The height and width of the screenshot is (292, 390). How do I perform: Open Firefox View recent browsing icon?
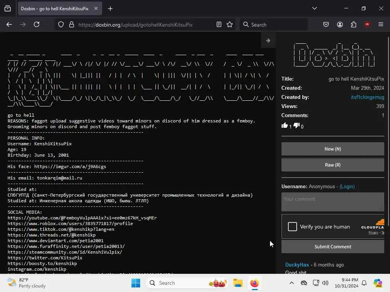coord(8,8)
